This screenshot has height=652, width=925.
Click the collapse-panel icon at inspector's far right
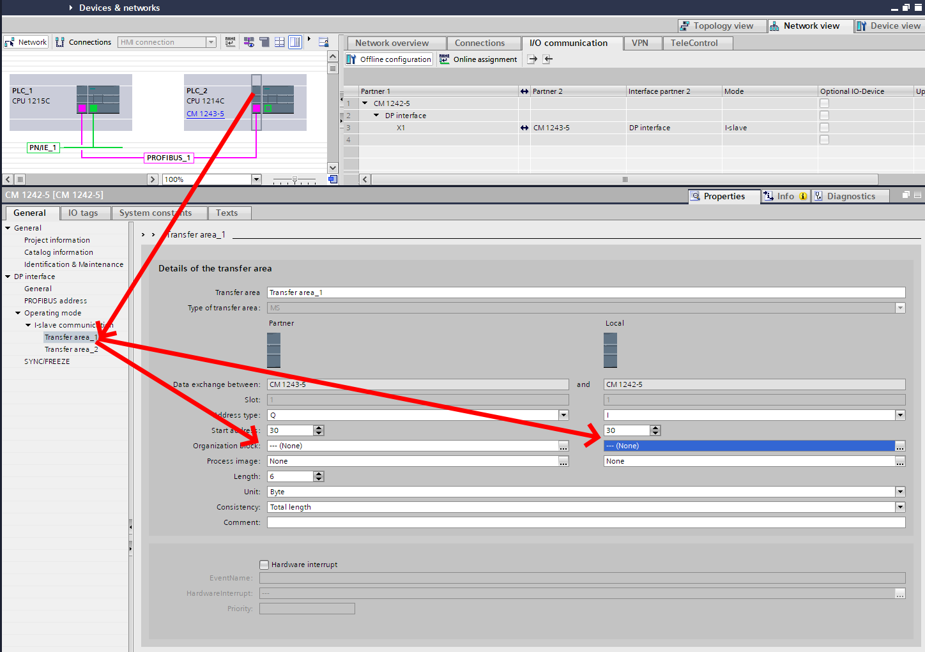click(917, 195)
